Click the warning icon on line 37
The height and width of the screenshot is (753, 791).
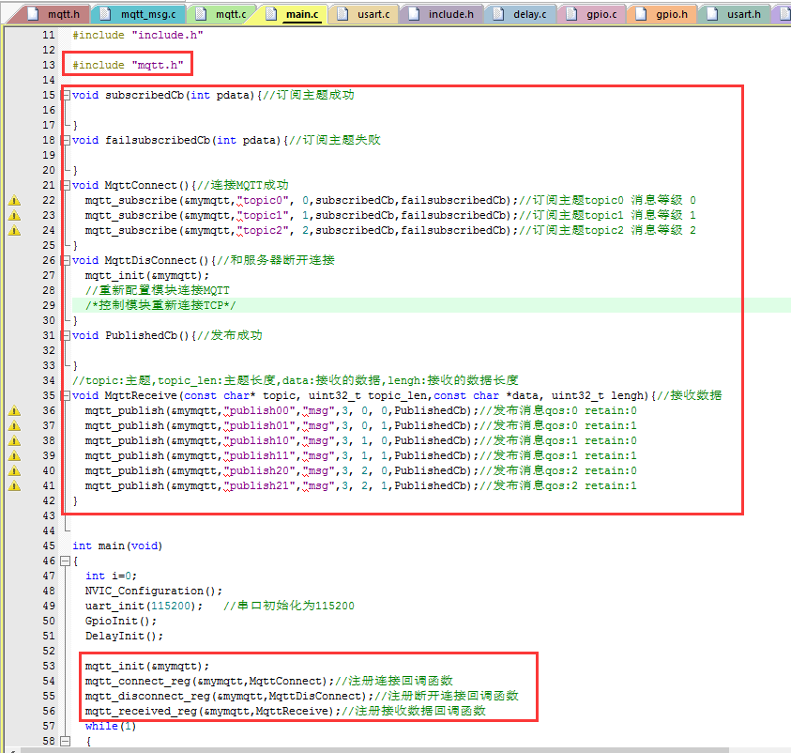click(x=15, y=426)
